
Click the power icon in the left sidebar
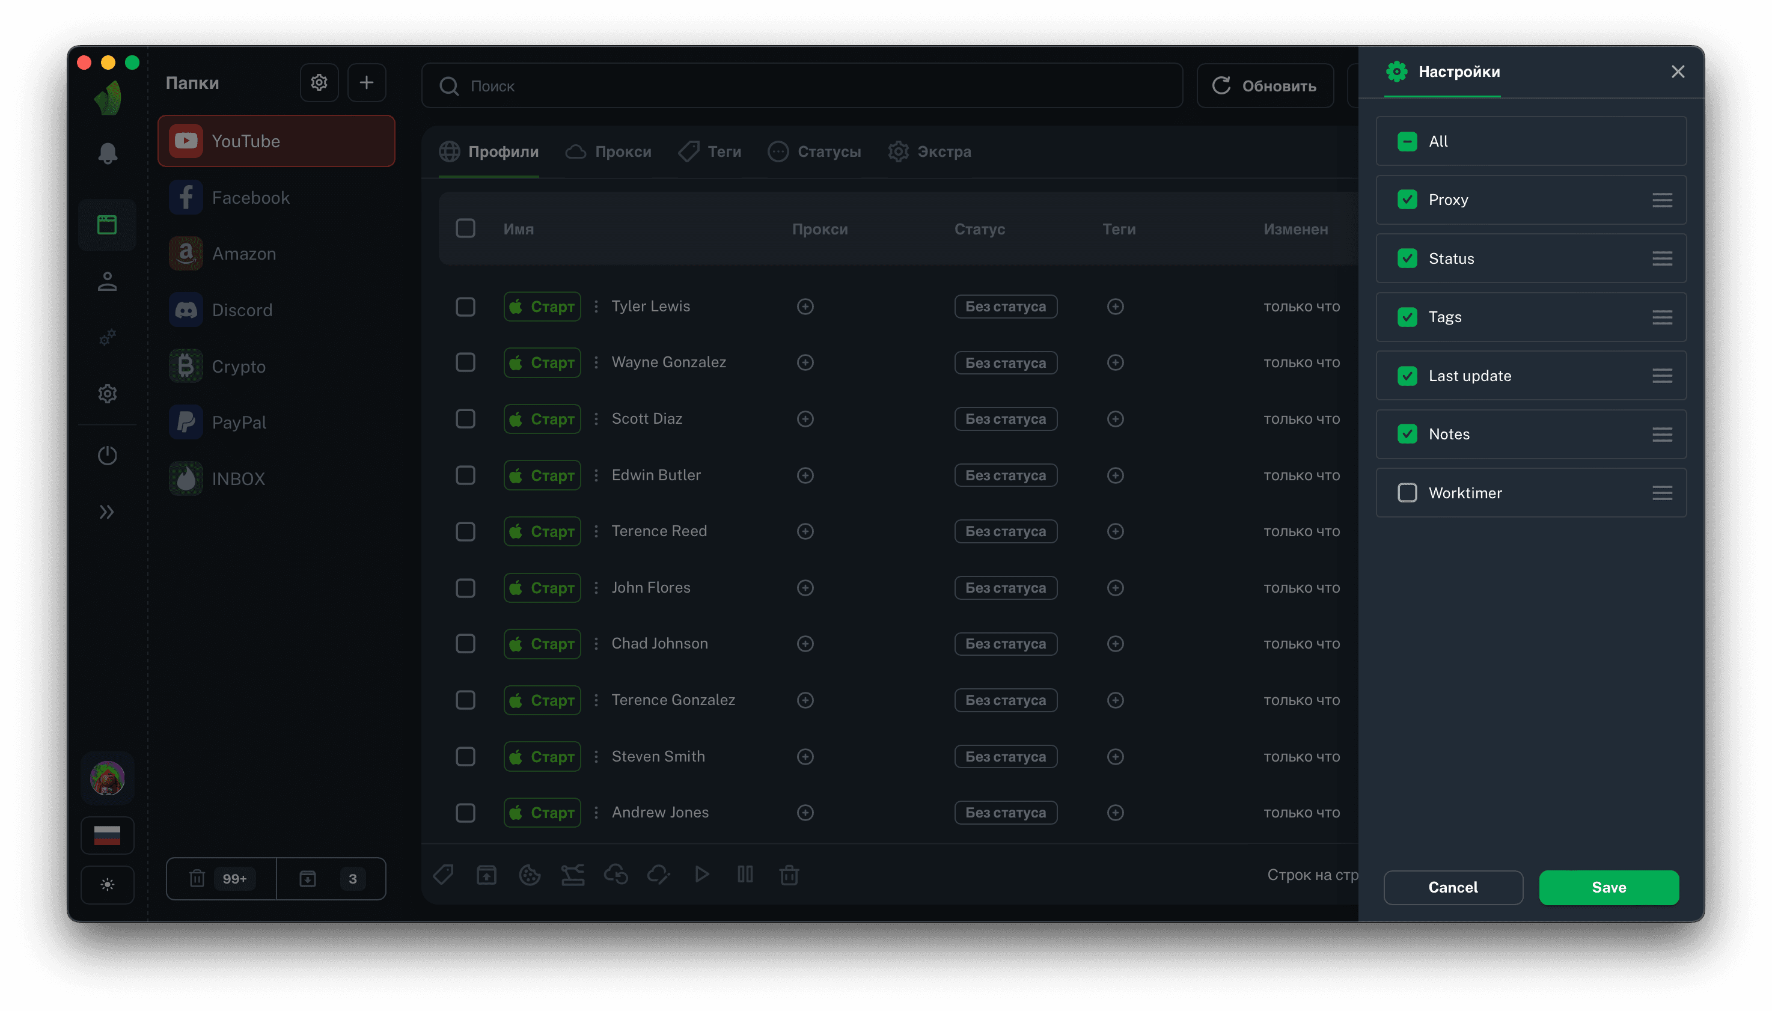(x=107, y=456)
